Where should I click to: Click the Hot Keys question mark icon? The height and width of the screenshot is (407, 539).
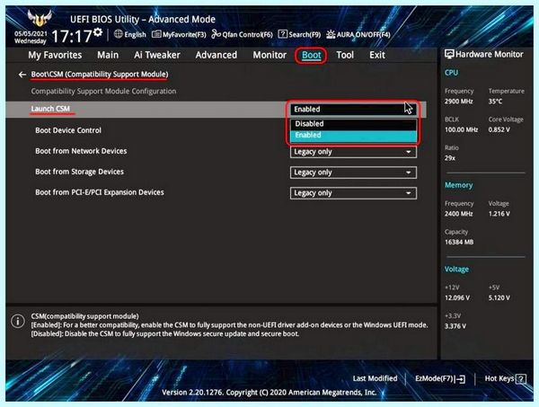(x=521, y=379)
